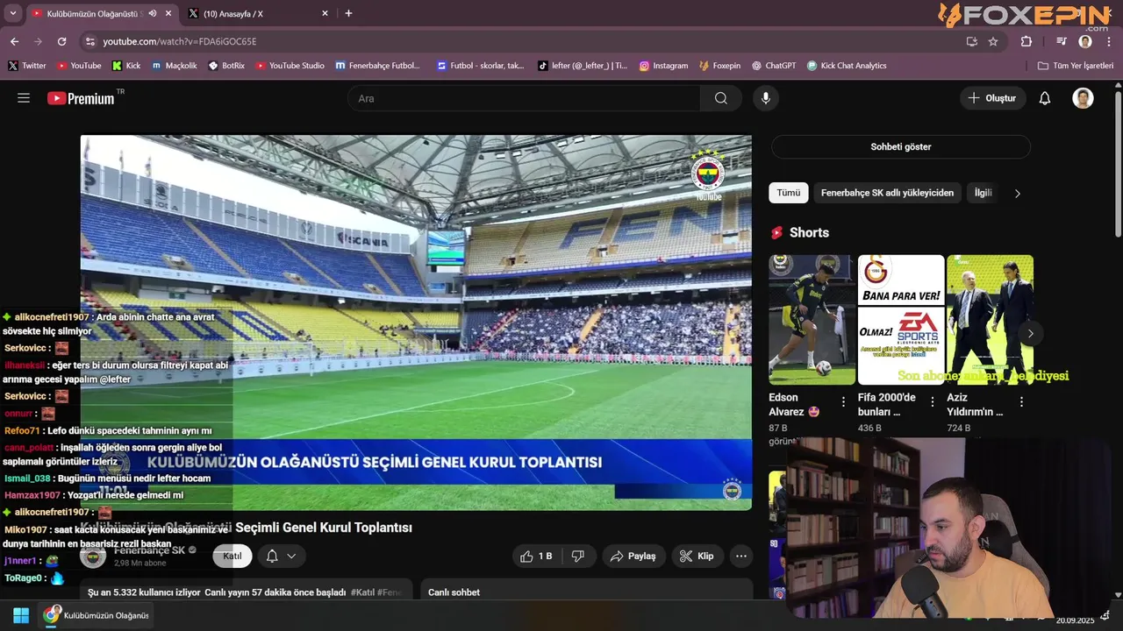
Task: Open the BotRix bookmark
Action: [226, 66]
